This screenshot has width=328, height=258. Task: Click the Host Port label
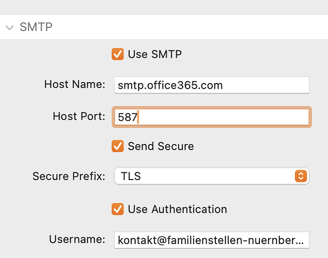tap(79, 116)
